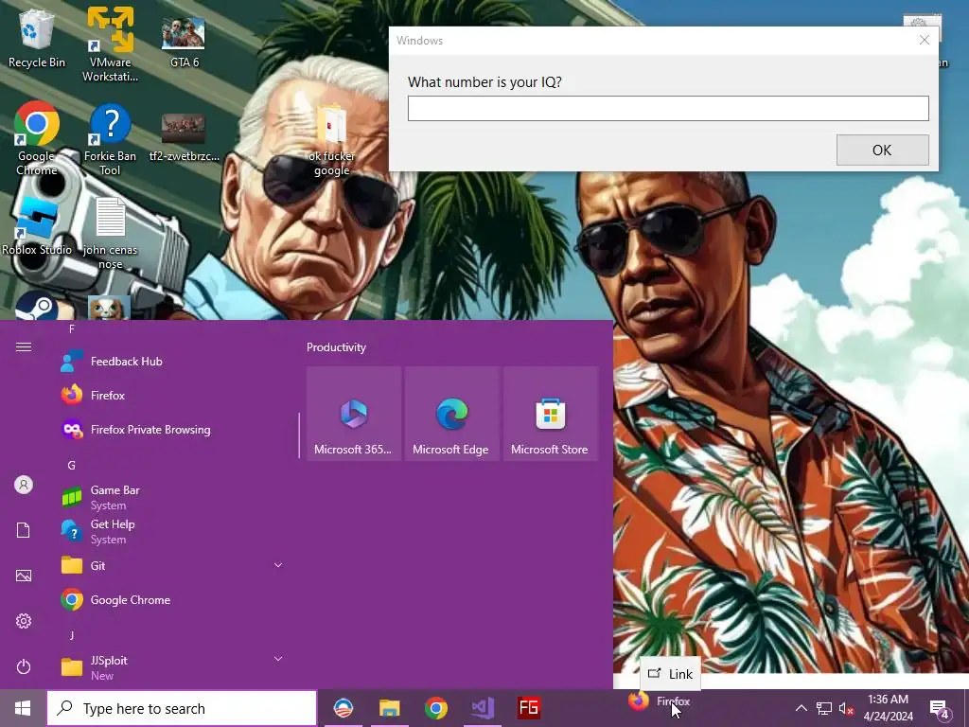Select the Forkie Ban Tool desktop icon
The image size is (969, 727).
pos(110,139)
